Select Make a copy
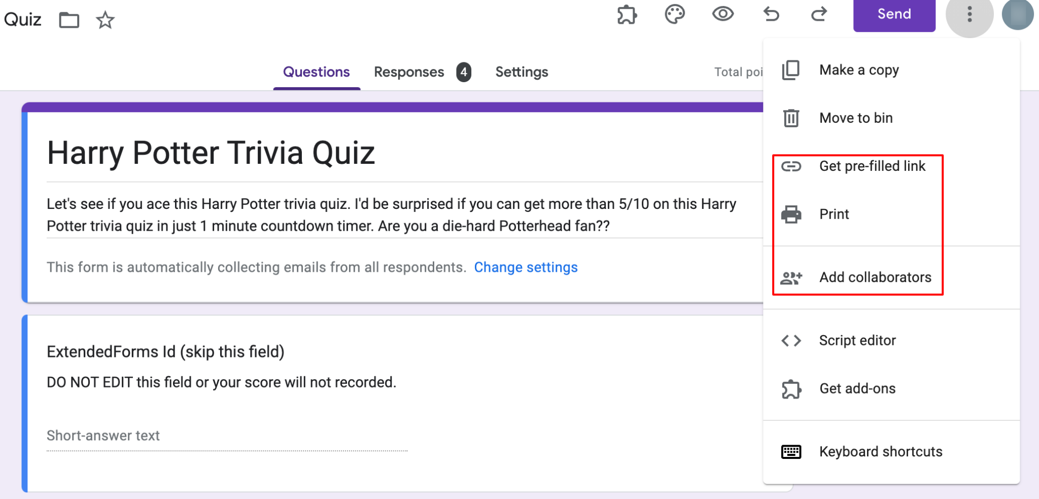This screenshot has width=1039, height=499. (859, 69)
